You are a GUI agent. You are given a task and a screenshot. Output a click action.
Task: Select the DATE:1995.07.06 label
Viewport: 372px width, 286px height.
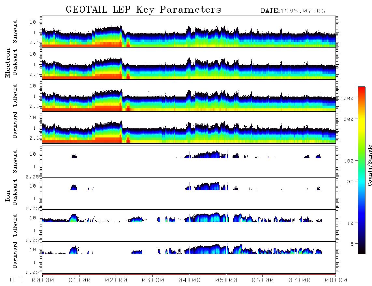(293, 11)
